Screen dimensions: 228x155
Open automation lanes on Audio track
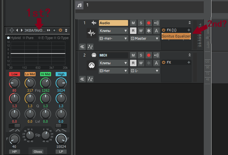90,47
